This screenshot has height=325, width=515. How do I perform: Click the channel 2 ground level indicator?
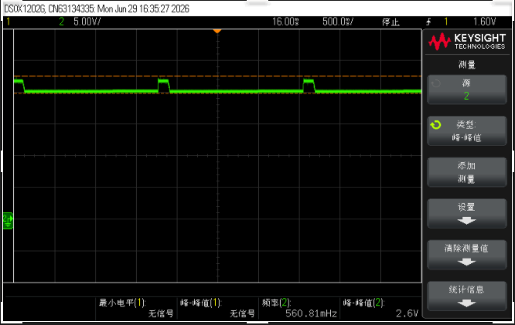point(8,220)
